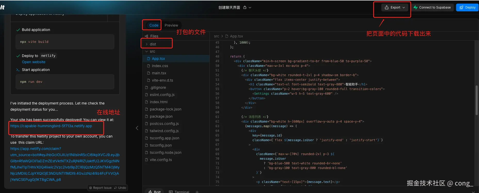Open project title dropdown chevron
The image size is (479, 193).
(x=250, y=7)
